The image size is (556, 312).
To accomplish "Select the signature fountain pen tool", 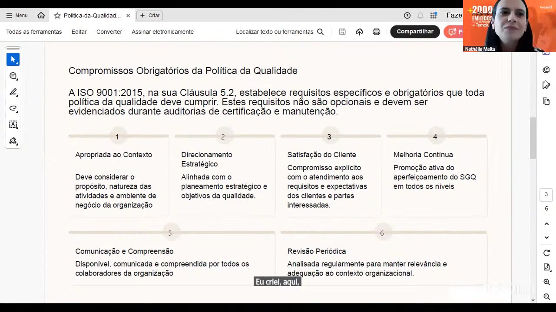I will (x=13, y=141).
